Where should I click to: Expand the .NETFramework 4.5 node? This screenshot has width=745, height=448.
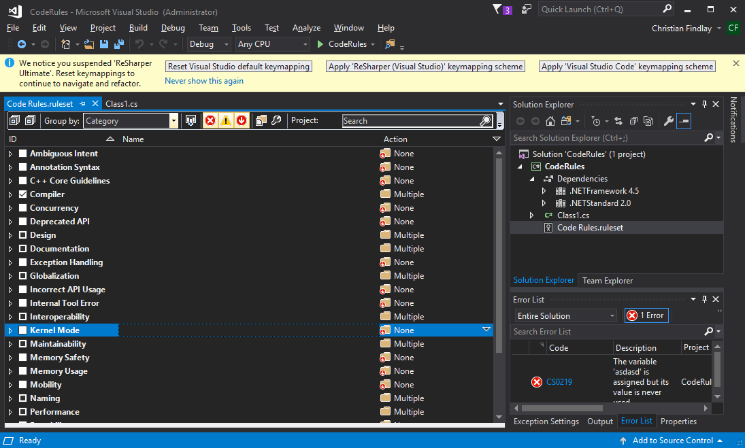coord(544,191)
